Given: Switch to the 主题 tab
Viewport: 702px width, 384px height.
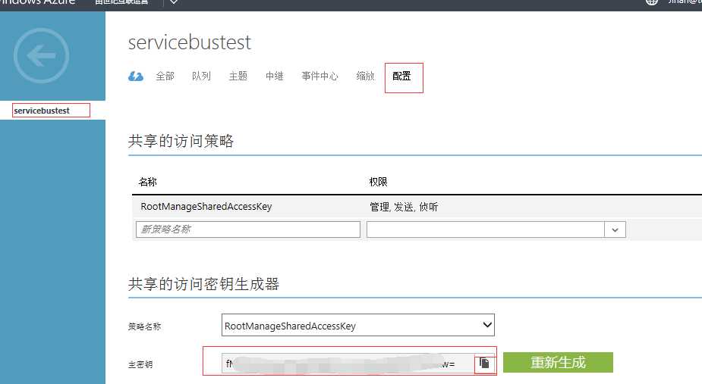Looking at the screenshot, I should [x=238, y=76].
